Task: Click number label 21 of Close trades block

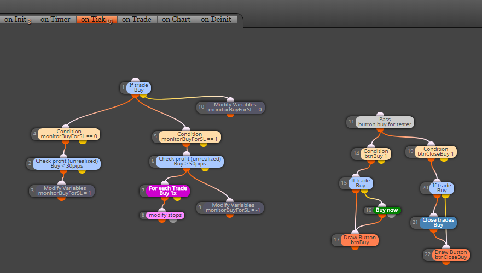Action: (x=415, y=222)
